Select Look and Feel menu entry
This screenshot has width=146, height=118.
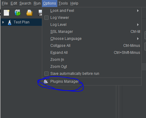click(92, 11)
